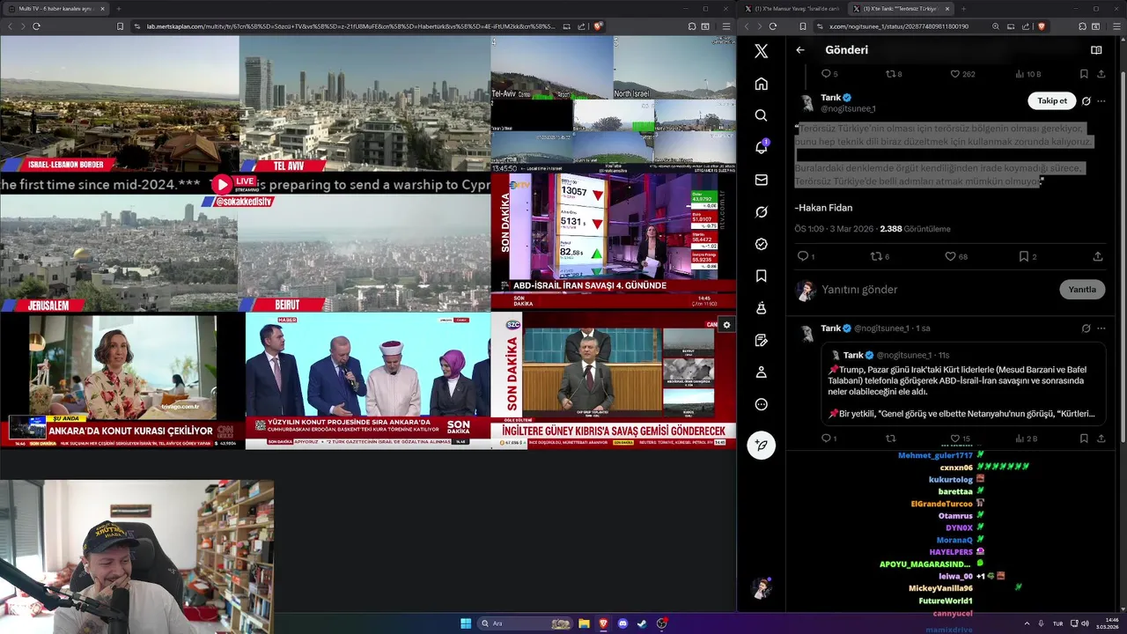Follow Tarık with Takip et button

pos(1051,101)
